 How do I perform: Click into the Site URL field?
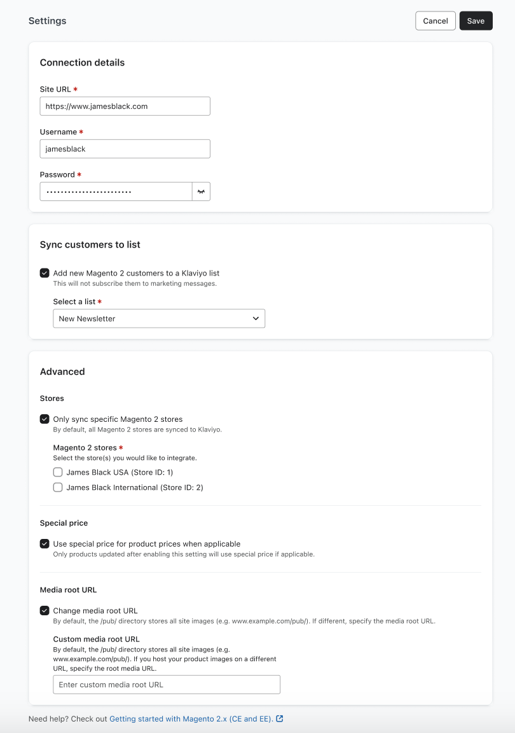pos(125,106)
